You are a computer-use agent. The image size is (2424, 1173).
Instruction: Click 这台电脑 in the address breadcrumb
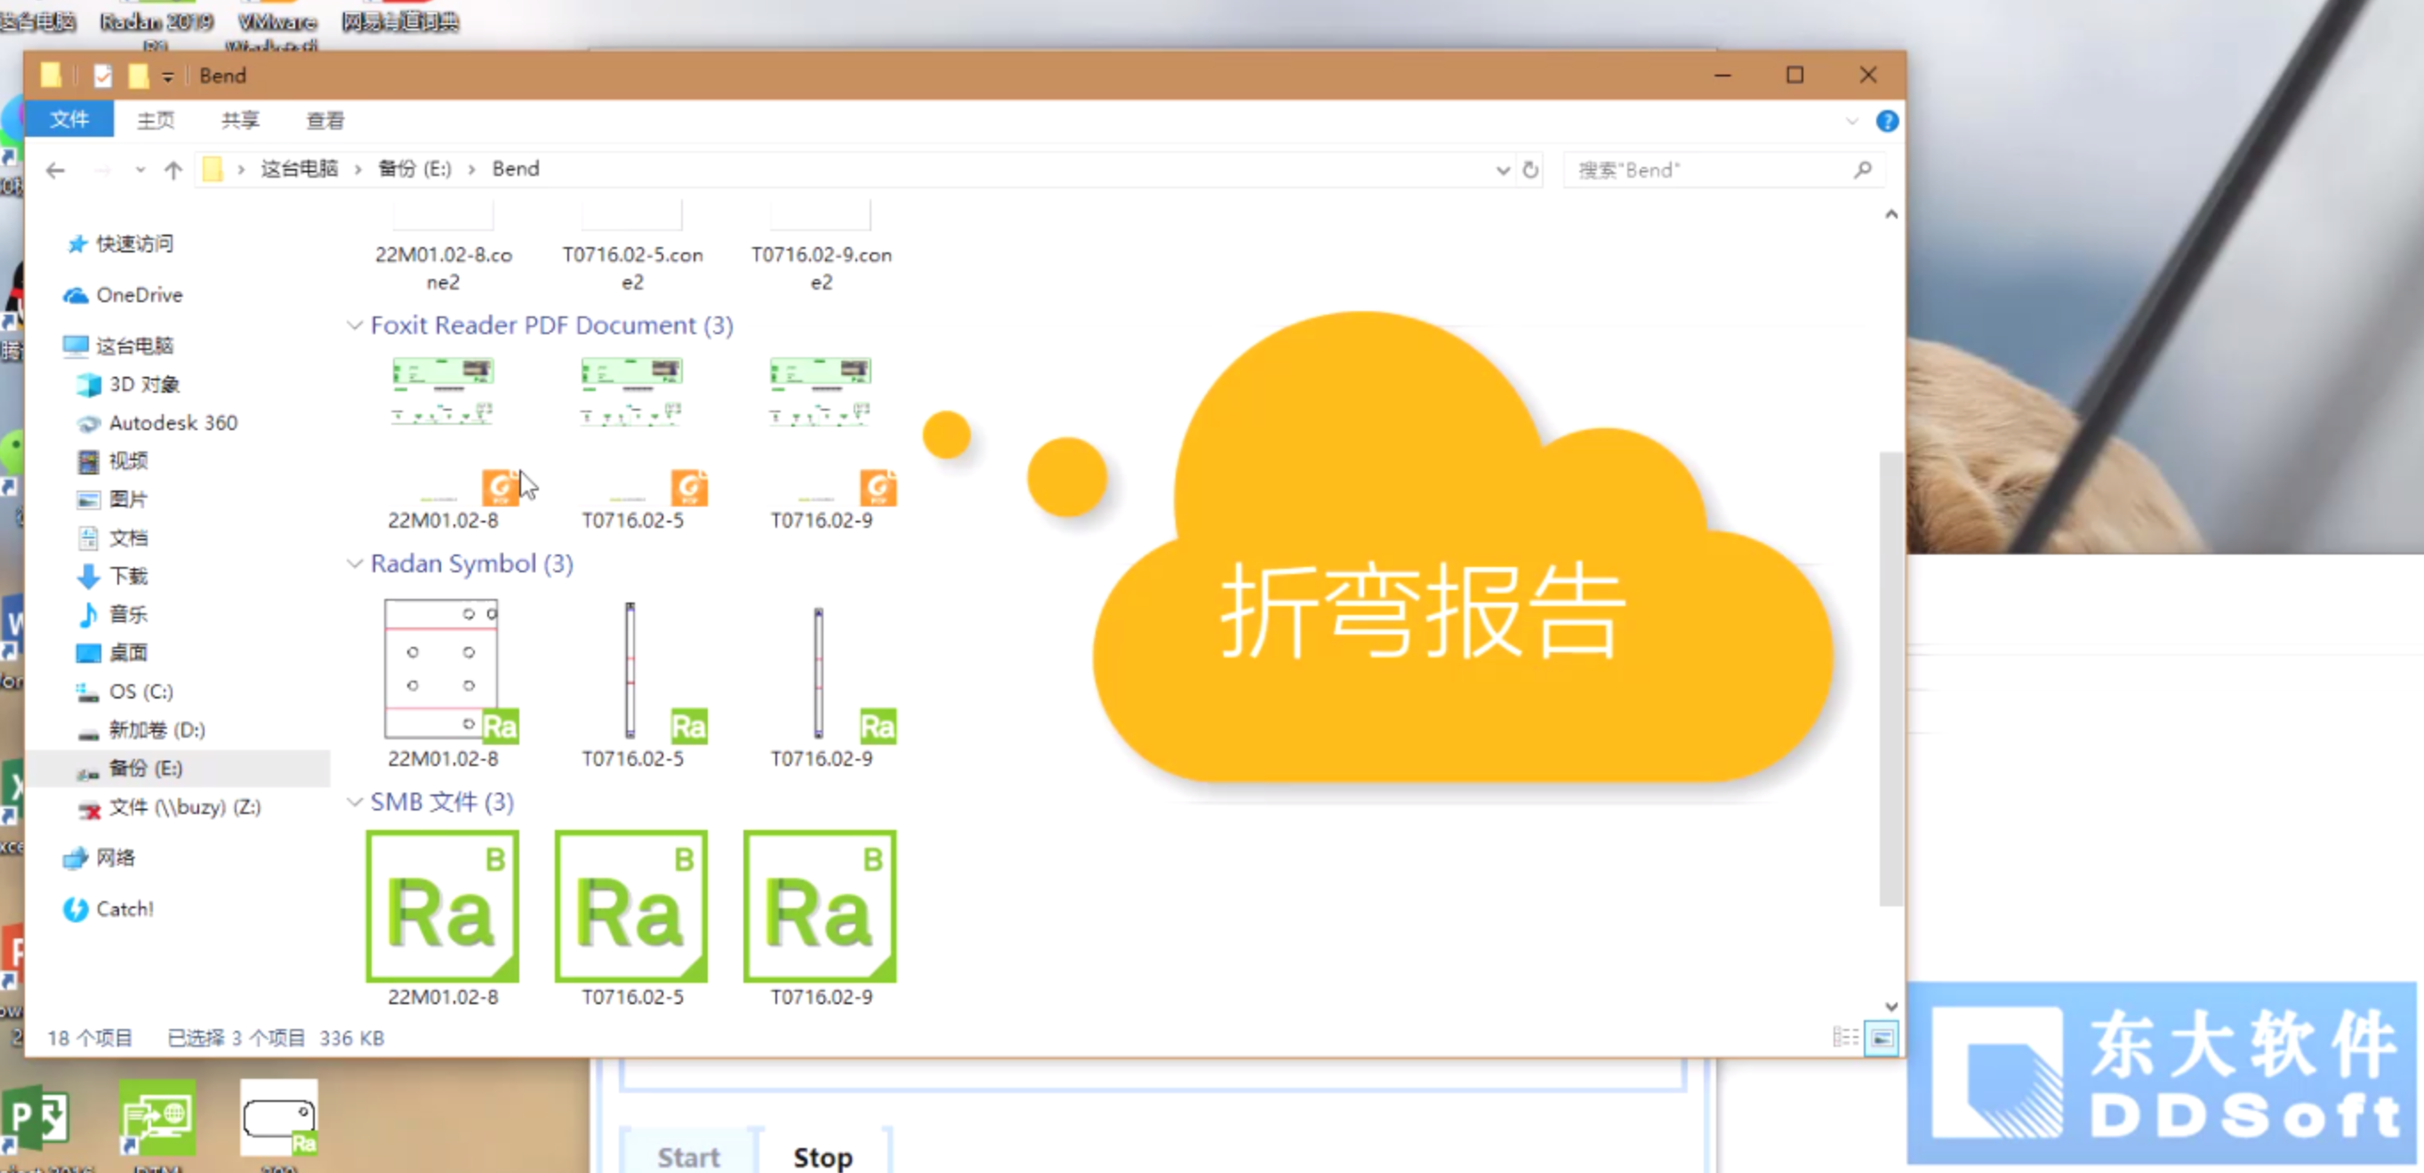pos(300,170)
